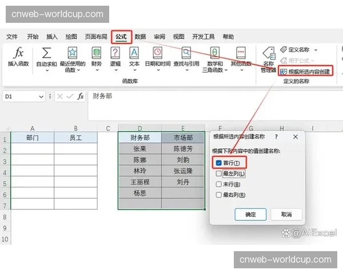The width and height of the screenshot is (343, 274).
Task: Expand the More Functions (其他函数) dropdown chevron
Action: pyautogui.click(x=241, y=70)
